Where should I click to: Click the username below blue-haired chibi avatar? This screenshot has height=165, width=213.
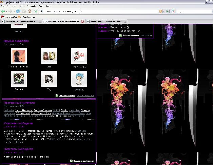(79, 89)
